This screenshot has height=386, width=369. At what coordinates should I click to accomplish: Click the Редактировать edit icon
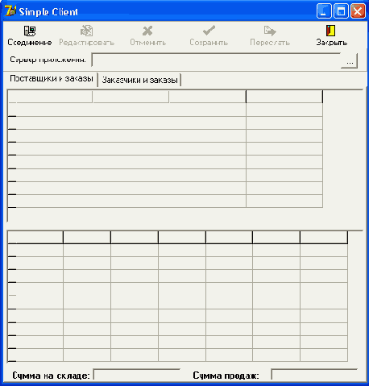[86, 31]
